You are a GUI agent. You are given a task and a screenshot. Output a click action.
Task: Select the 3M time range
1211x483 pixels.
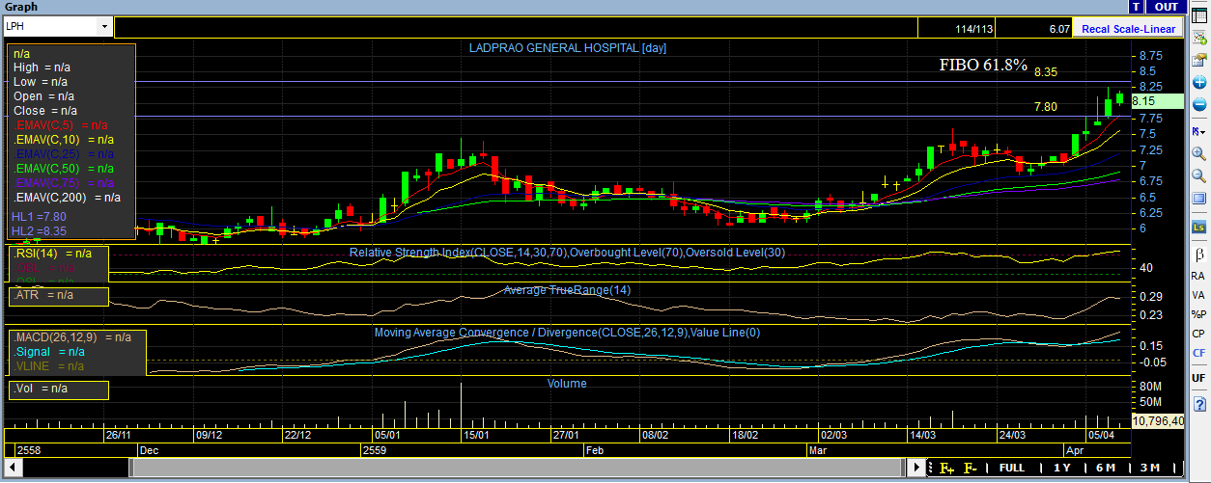[1151, 468]
